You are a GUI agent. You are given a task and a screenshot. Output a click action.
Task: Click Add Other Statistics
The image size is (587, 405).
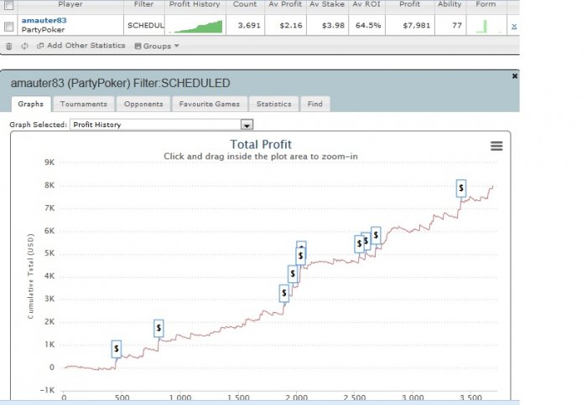[x=81, y=45]
